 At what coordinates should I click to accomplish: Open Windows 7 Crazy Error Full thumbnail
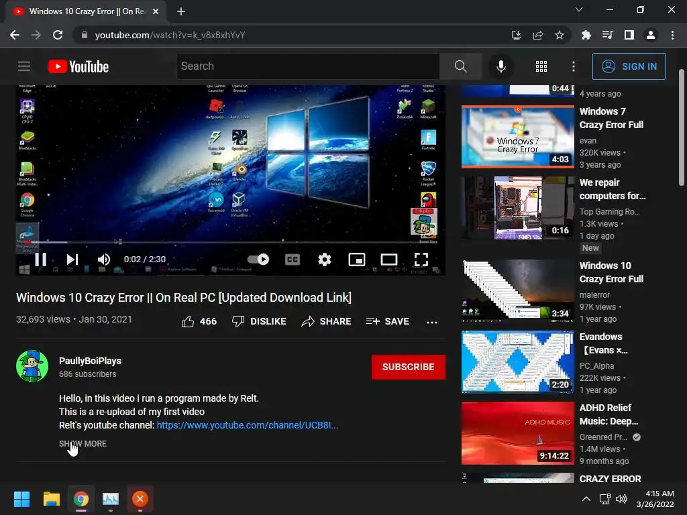tap(517, 137)
